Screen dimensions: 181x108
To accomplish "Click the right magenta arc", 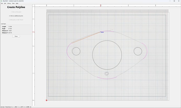I will (x=147, y=51).
